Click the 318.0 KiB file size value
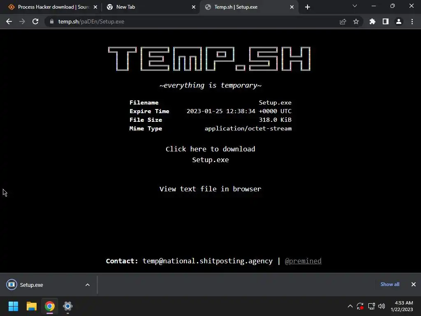Screen dimensions: 421x316 click(x=275, y=120)
